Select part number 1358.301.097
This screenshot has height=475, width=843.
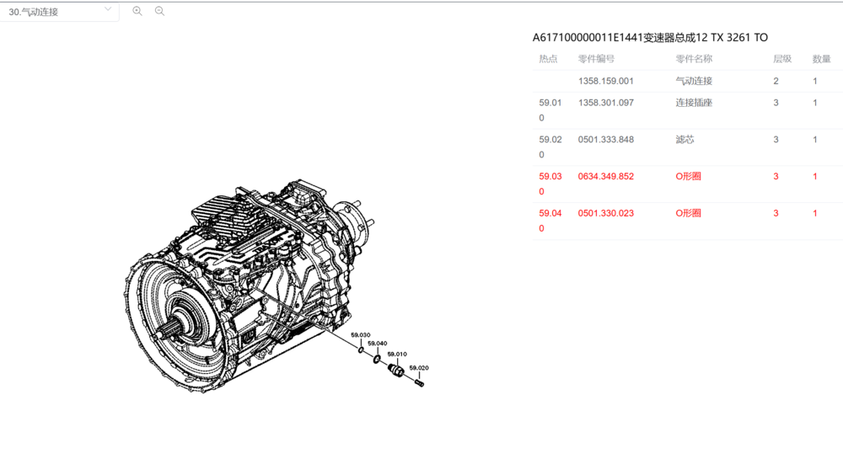[605, 103]
